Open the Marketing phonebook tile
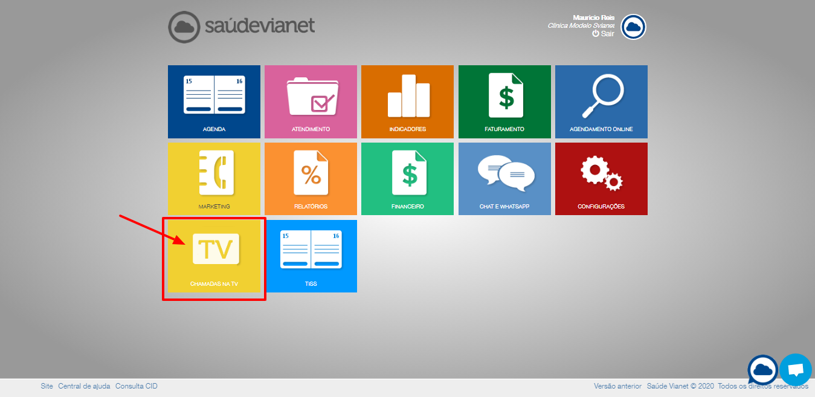The height and width of the screenshot is (397, 815). coord(214,179)
